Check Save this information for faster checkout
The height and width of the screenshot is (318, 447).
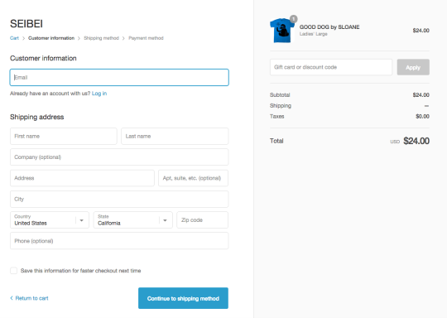tap(14, 271)
